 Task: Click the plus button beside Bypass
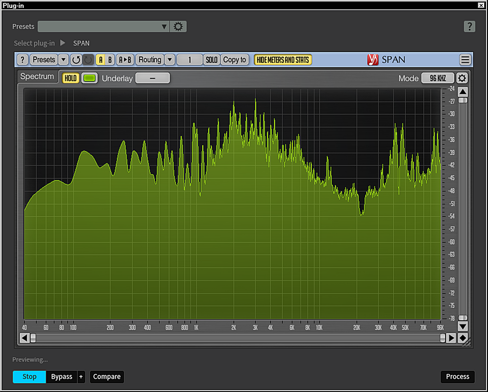coord(81,377)
